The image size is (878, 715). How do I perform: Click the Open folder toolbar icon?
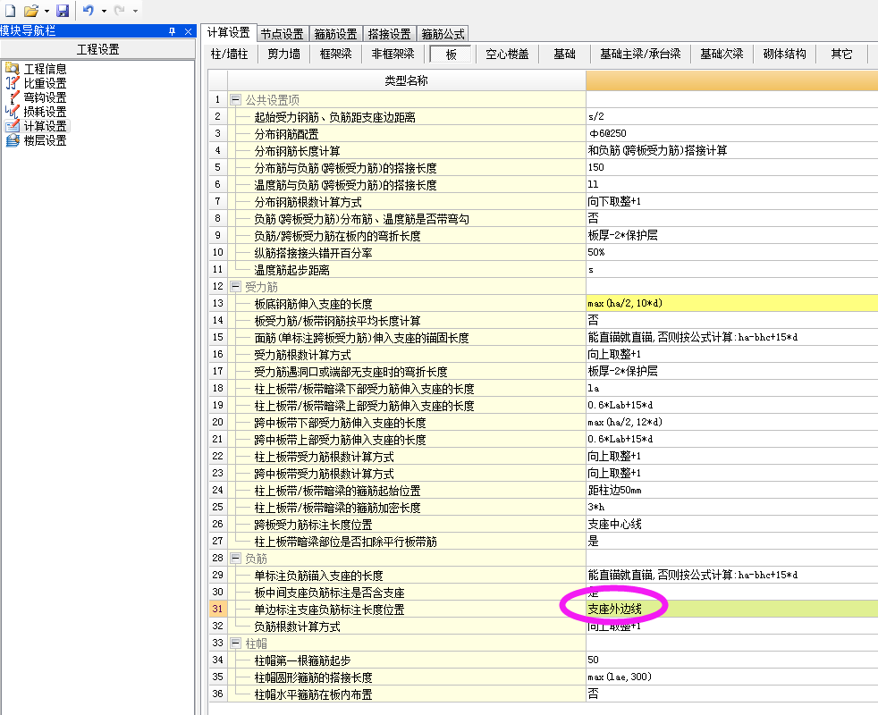pos(31,10)
